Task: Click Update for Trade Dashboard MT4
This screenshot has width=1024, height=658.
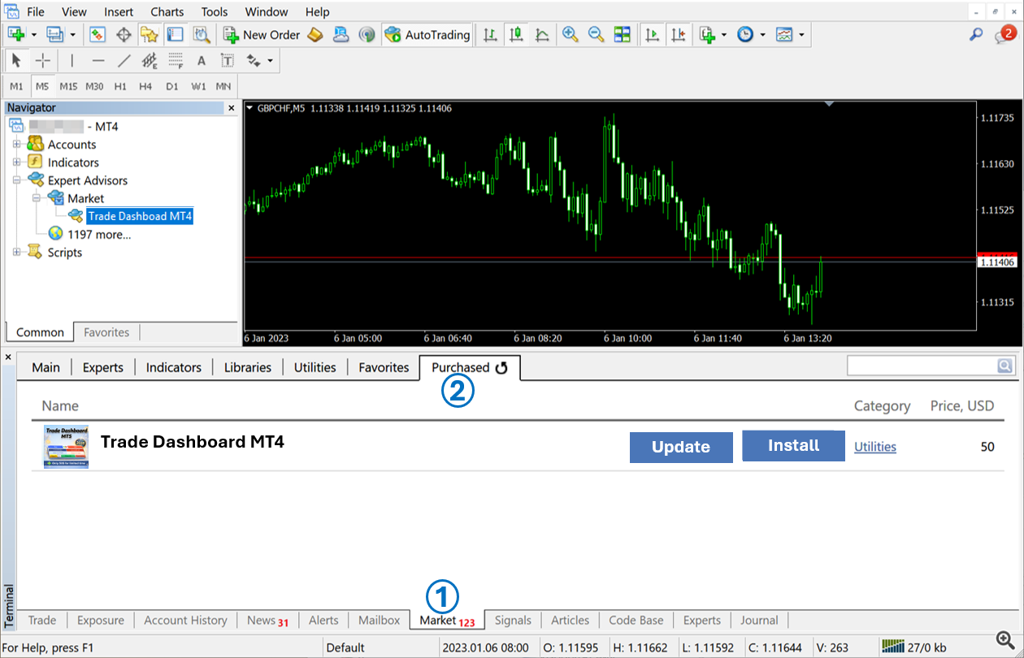Action: [x=681, y=447]
